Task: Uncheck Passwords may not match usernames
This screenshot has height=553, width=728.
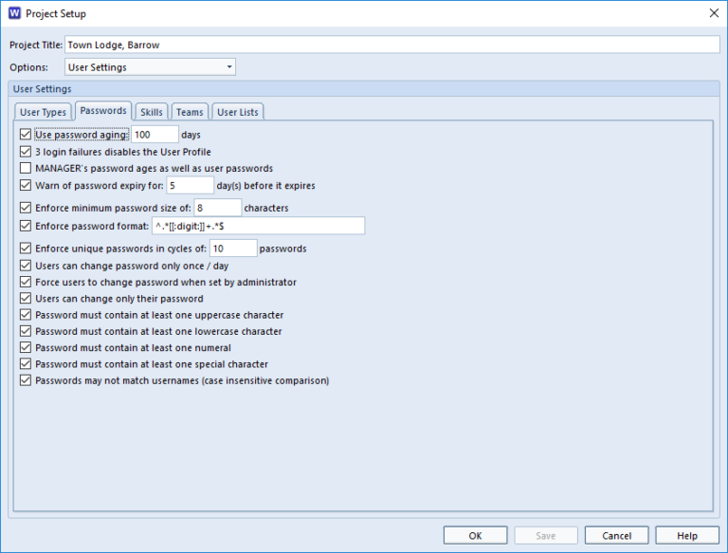Action: 26,380
